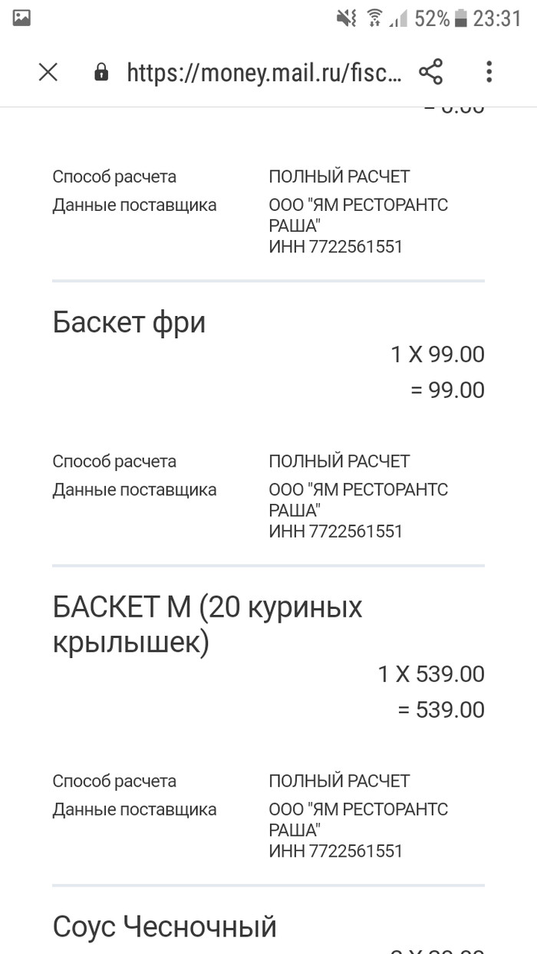This screenshot has height=954, width=537.
Task: Tap the 23:31 clock in status bar
Action: pos(497,18)
